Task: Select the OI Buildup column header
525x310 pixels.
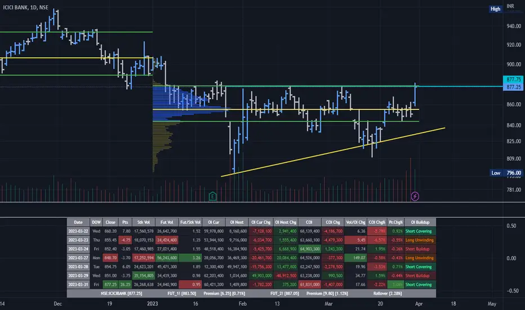Action: coord(420,222)
